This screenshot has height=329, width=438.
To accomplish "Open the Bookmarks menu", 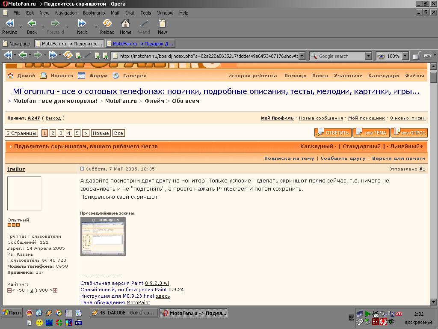I will [94, 13].
